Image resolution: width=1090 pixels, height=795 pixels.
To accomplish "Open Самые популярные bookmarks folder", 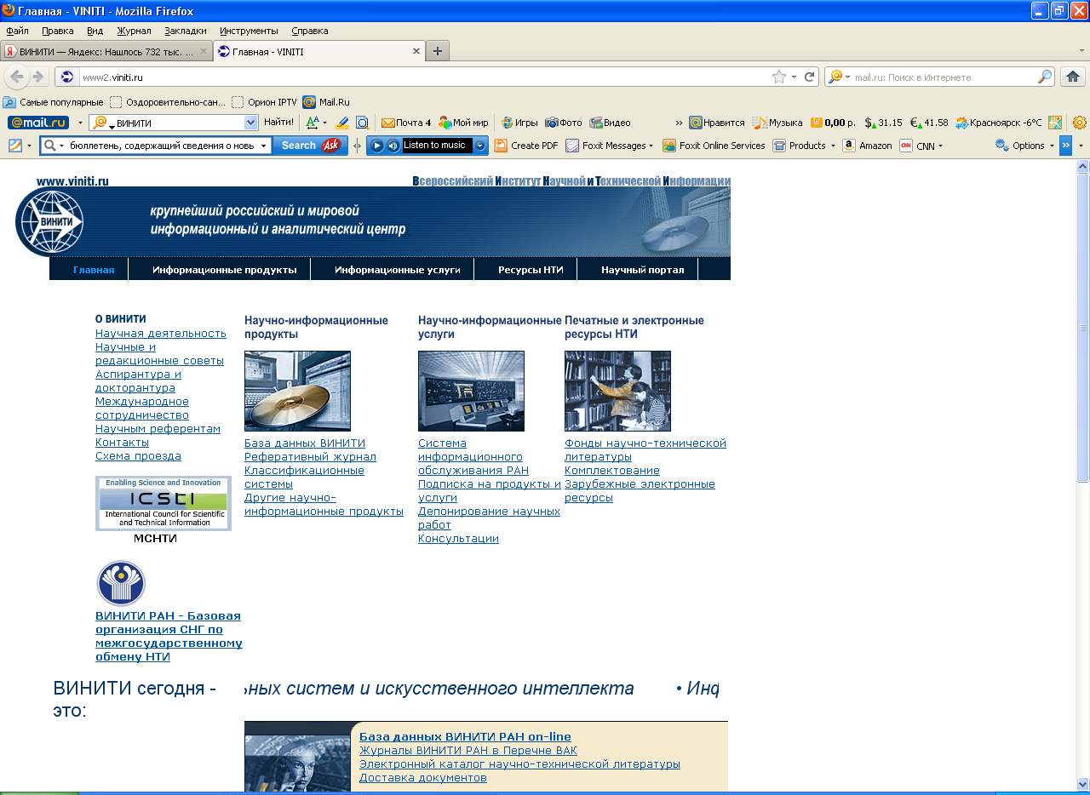I will tap(53, 102).
